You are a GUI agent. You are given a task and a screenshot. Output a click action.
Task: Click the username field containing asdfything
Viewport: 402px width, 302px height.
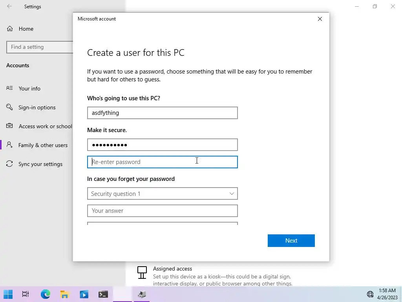[x=162, y=113]
